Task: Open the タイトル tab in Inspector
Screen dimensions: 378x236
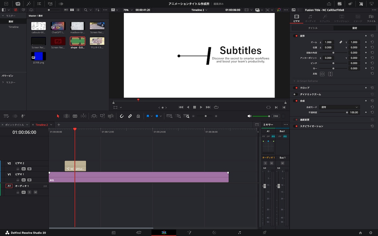Action: point(313,28)
